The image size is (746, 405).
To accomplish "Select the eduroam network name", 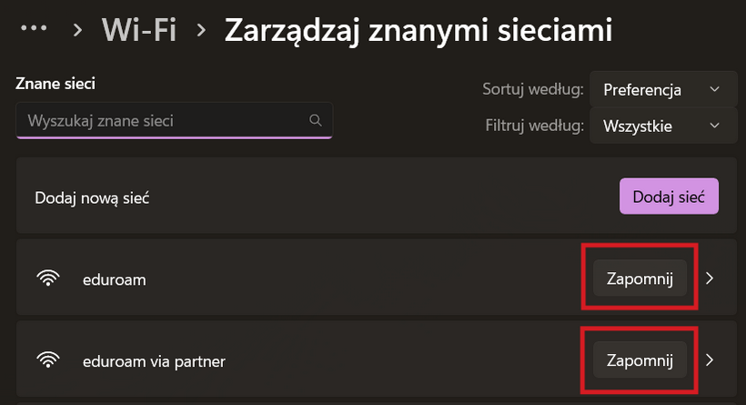I will [x=114, y=279].
